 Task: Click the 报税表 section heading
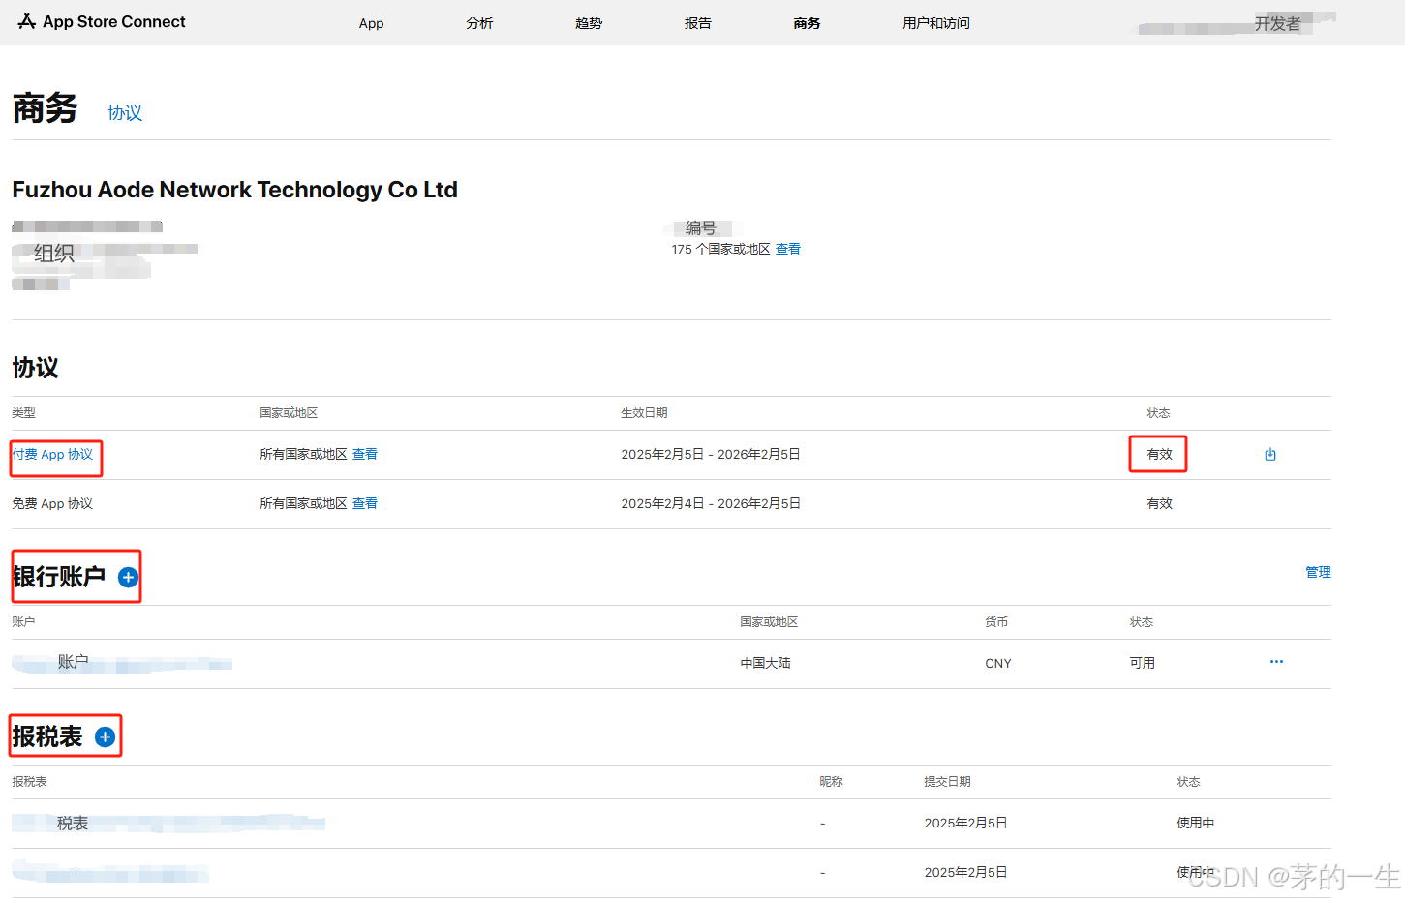(x=47, y=737)
